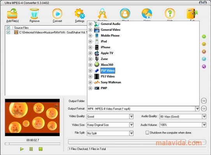Click the Dragon Ball video preview thumbnail

coord(32,118)
